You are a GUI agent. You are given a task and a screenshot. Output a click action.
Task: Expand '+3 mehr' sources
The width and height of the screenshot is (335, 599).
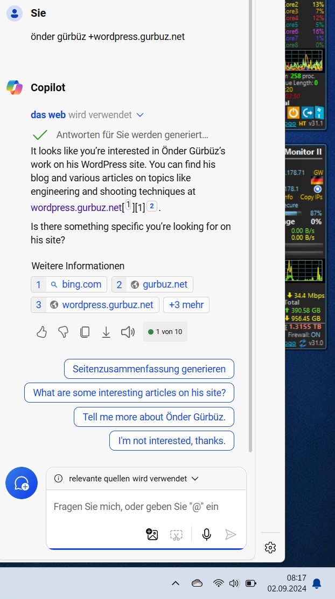[x=186, y=305]
